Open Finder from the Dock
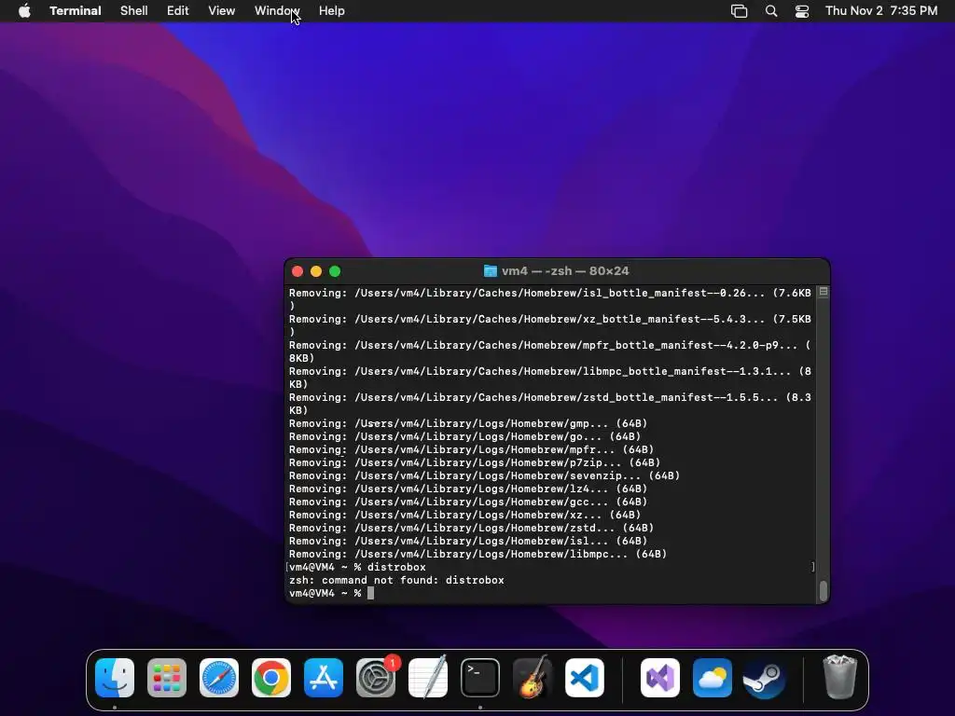This screenshot has width=955, height=716. [115, 678]
